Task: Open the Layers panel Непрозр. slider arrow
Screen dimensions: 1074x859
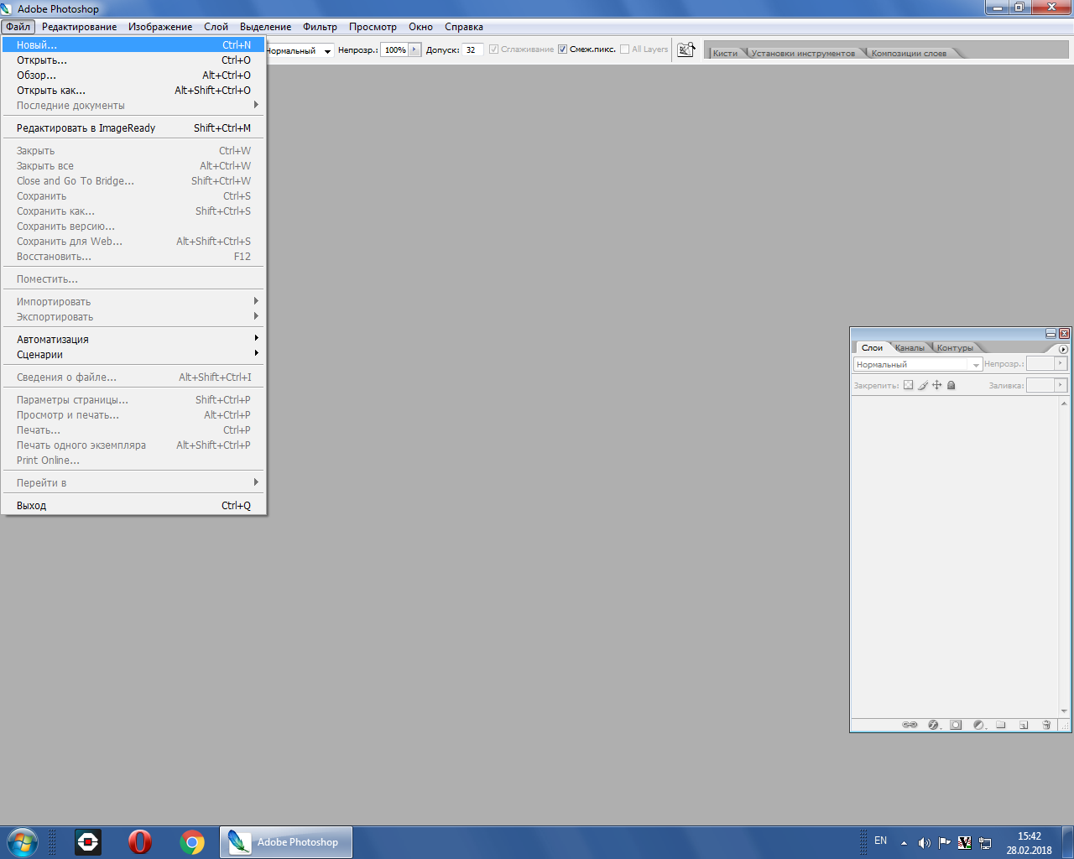Action: click(x=1061, y=364)
